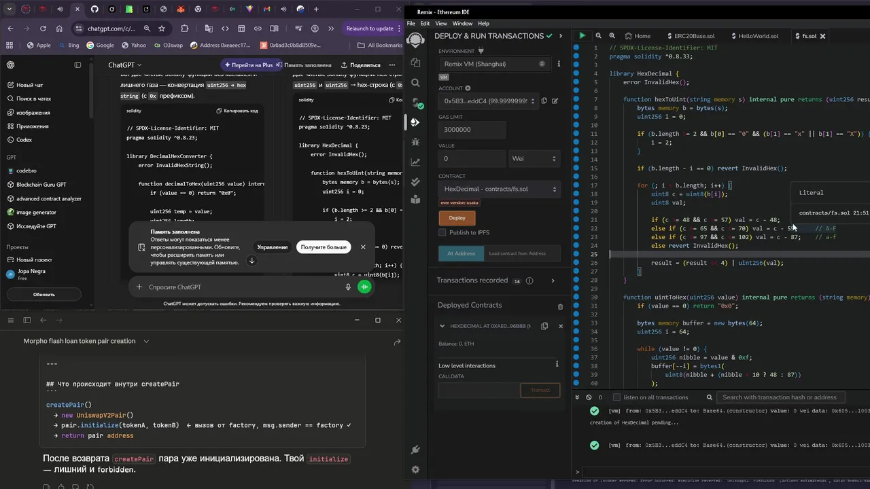870x489 pixels.
Task: Close fs.sol editor tab
Action: [823, 36]
